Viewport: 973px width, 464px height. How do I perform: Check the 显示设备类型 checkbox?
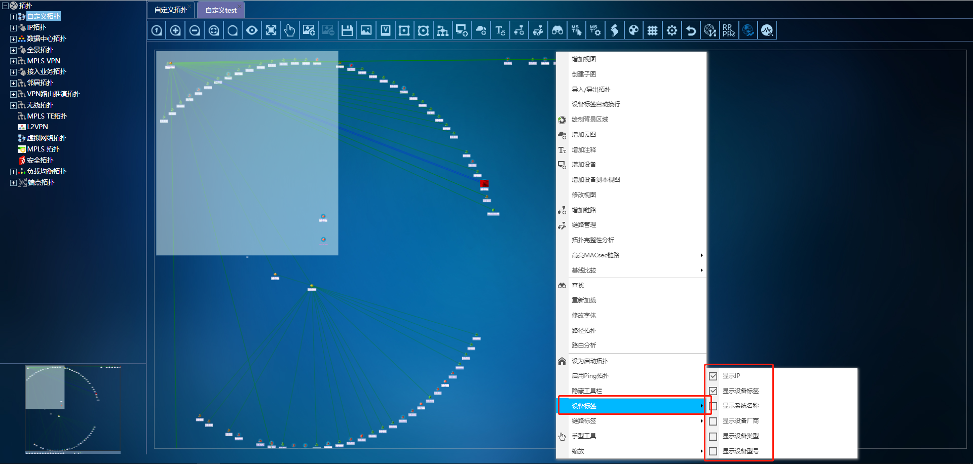713,437
